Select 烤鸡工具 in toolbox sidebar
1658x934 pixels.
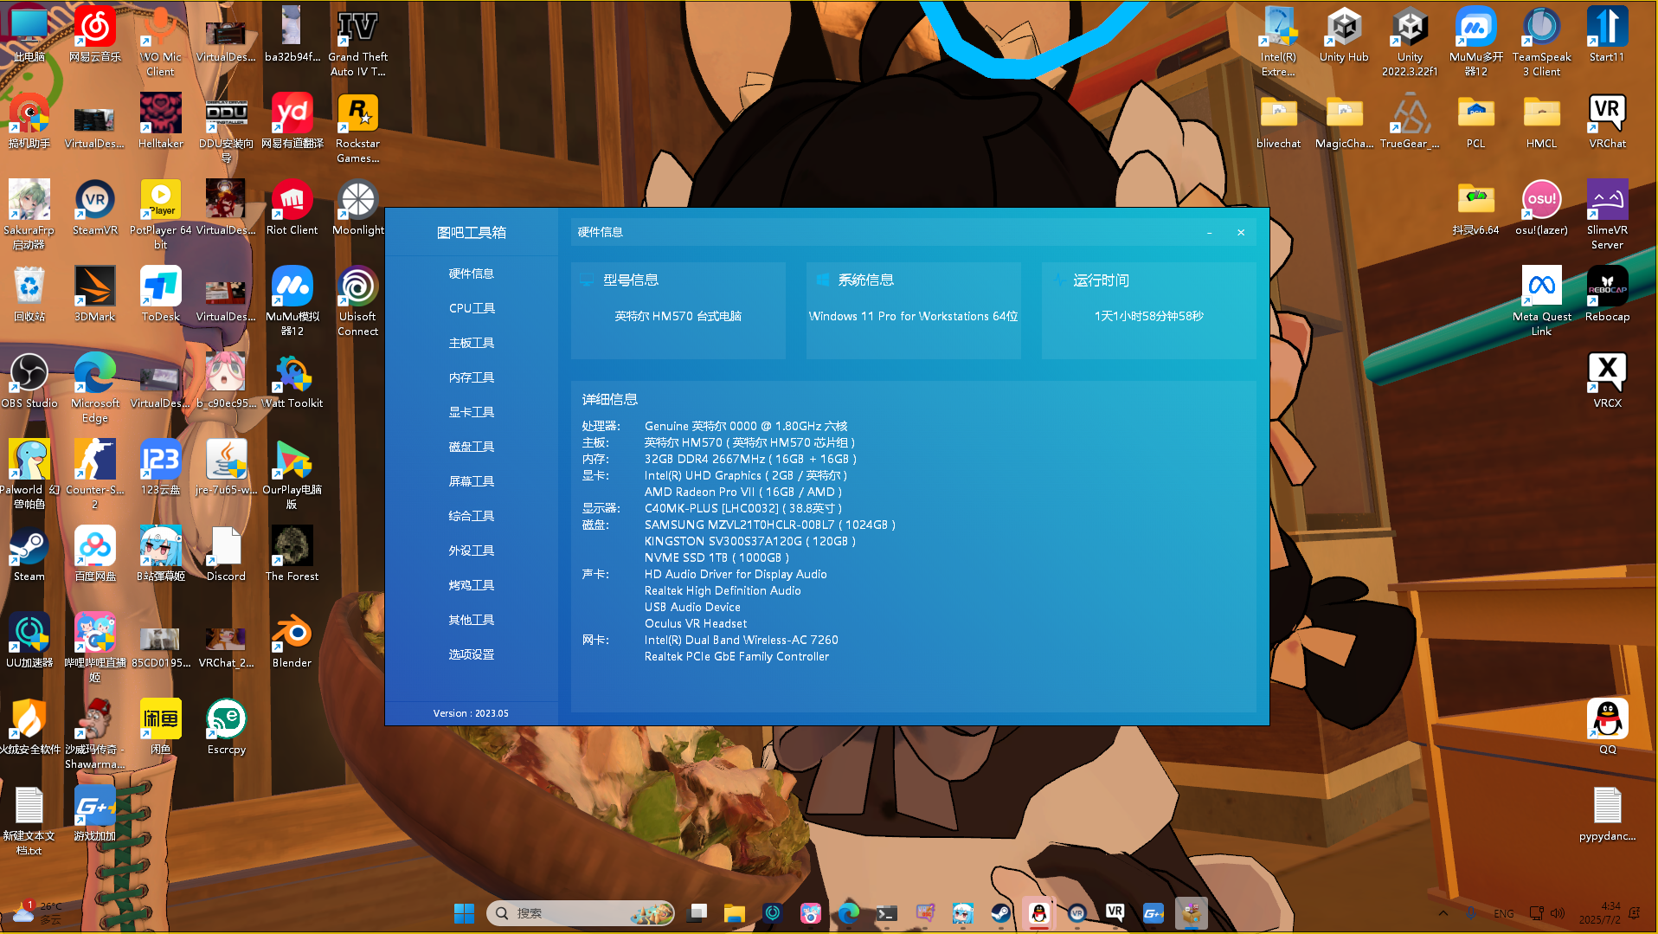(x=472, y=585)
